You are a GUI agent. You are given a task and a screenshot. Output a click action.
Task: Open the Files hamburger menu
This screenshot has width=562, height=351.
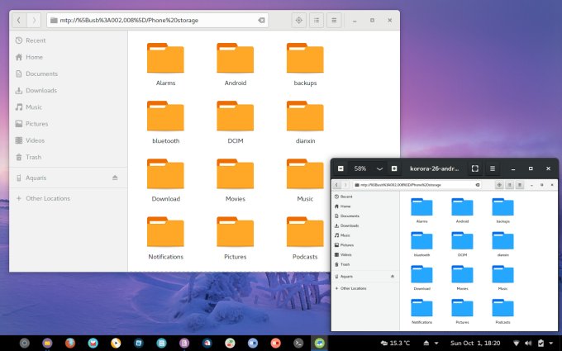334,20
